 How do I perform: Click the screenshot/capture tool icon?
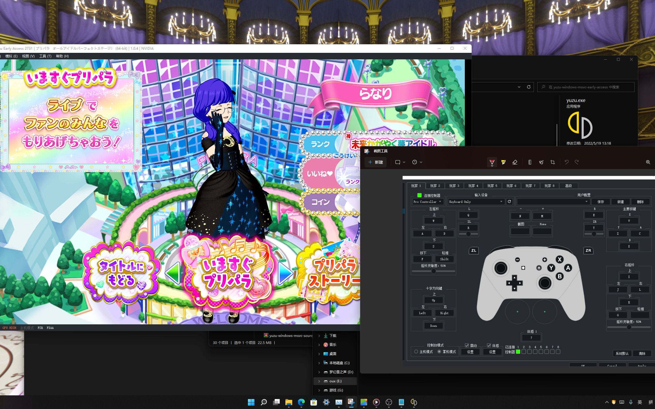tap(351, 402)
